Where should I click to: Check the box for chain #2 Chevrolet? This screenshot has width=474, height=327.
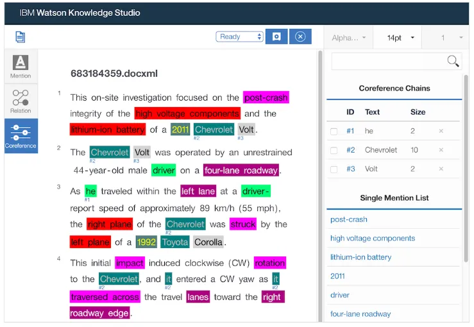[334, 150]
